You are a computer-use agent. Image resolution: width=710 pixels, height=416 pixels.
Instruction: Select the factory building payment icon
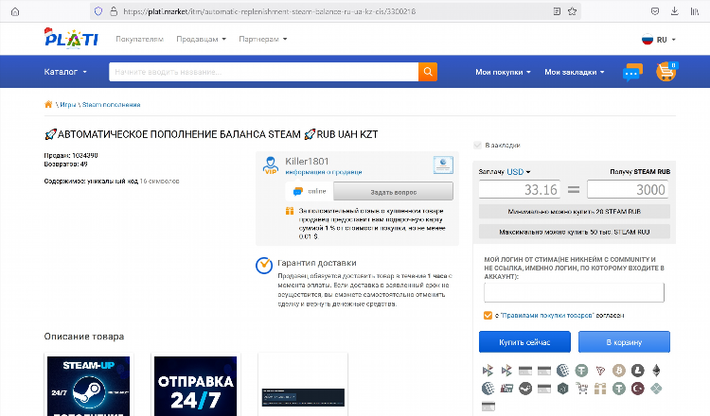506,389
